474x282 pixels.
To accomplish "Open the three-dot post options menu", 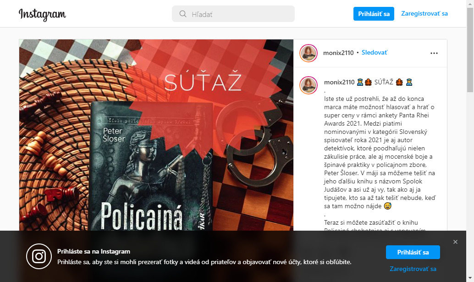I will [434, 53].
